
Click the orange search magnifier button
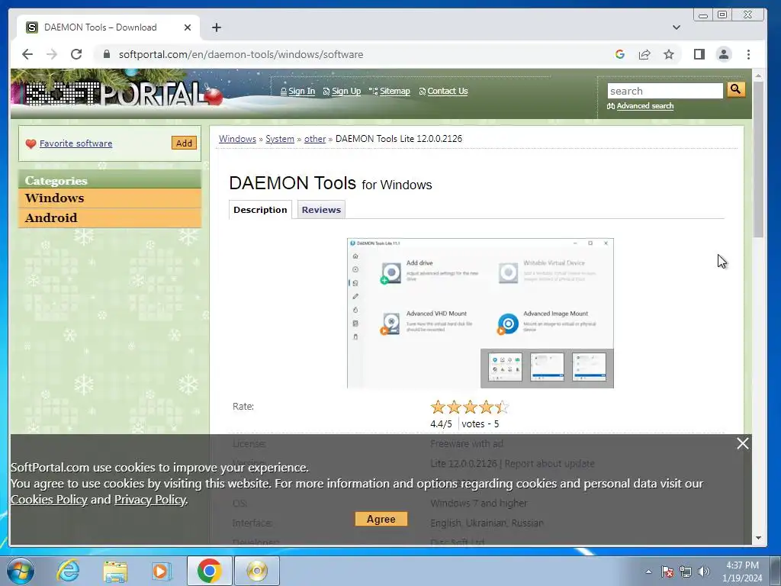point(736,90)
